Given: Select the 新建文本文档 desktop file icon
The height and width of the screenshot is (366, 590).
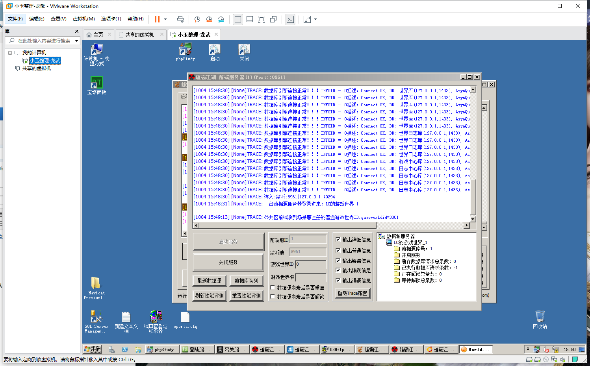Looking at the screenshot, I should (x=126, y=322).
